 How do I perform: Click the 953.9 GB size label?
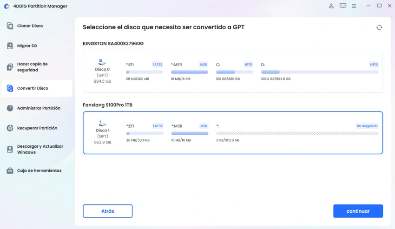tap(103, 142)
